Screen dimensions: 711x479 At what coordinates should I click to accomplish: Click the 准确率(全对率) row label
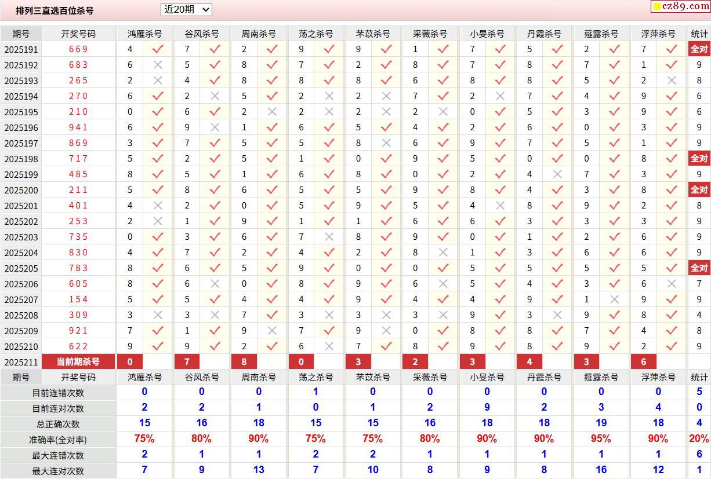tap(58, 440)
